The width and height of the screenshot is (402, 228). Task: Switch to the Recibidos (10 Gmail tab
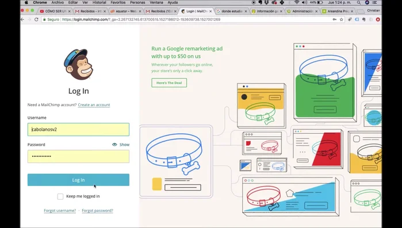(x=160, y=11)
